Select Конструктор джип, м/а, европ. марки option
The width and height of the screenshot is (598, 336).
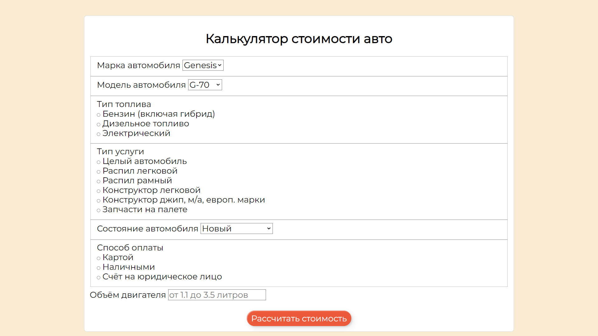99,201
